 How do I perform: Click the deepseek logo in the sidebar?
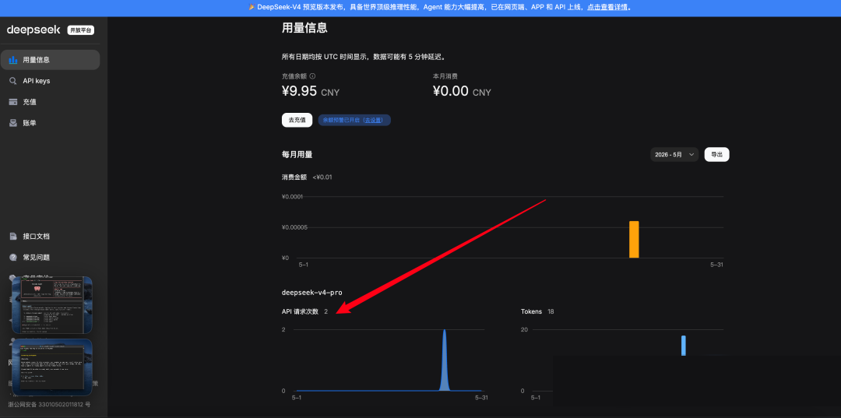pyautogui.click(x=33, y=30)
